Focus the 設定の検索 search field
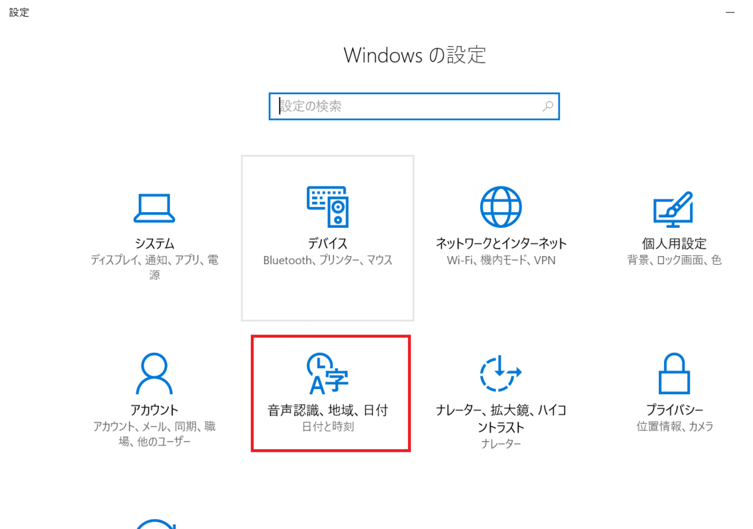Viewport: 753px width, 529px height. [414, 106]
